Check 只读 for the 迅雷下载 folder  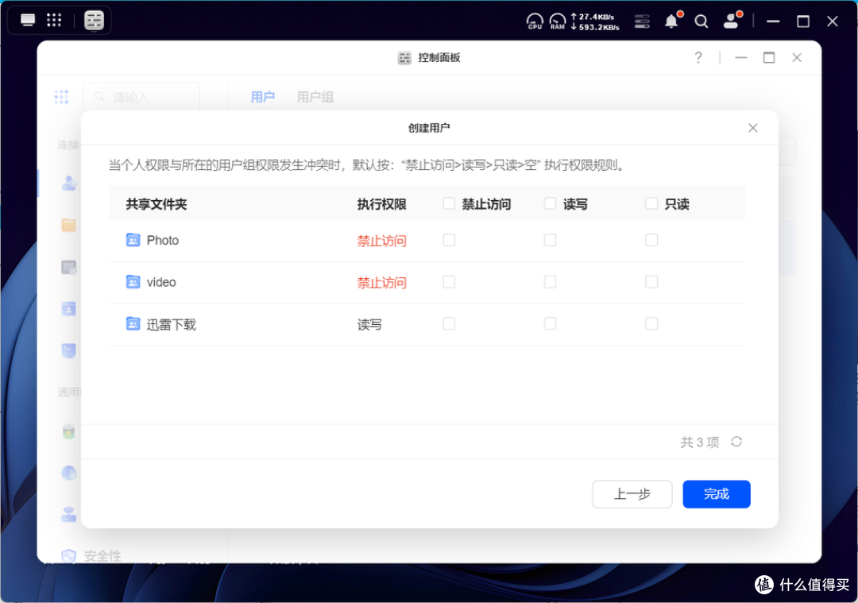(x=651, y=324)
